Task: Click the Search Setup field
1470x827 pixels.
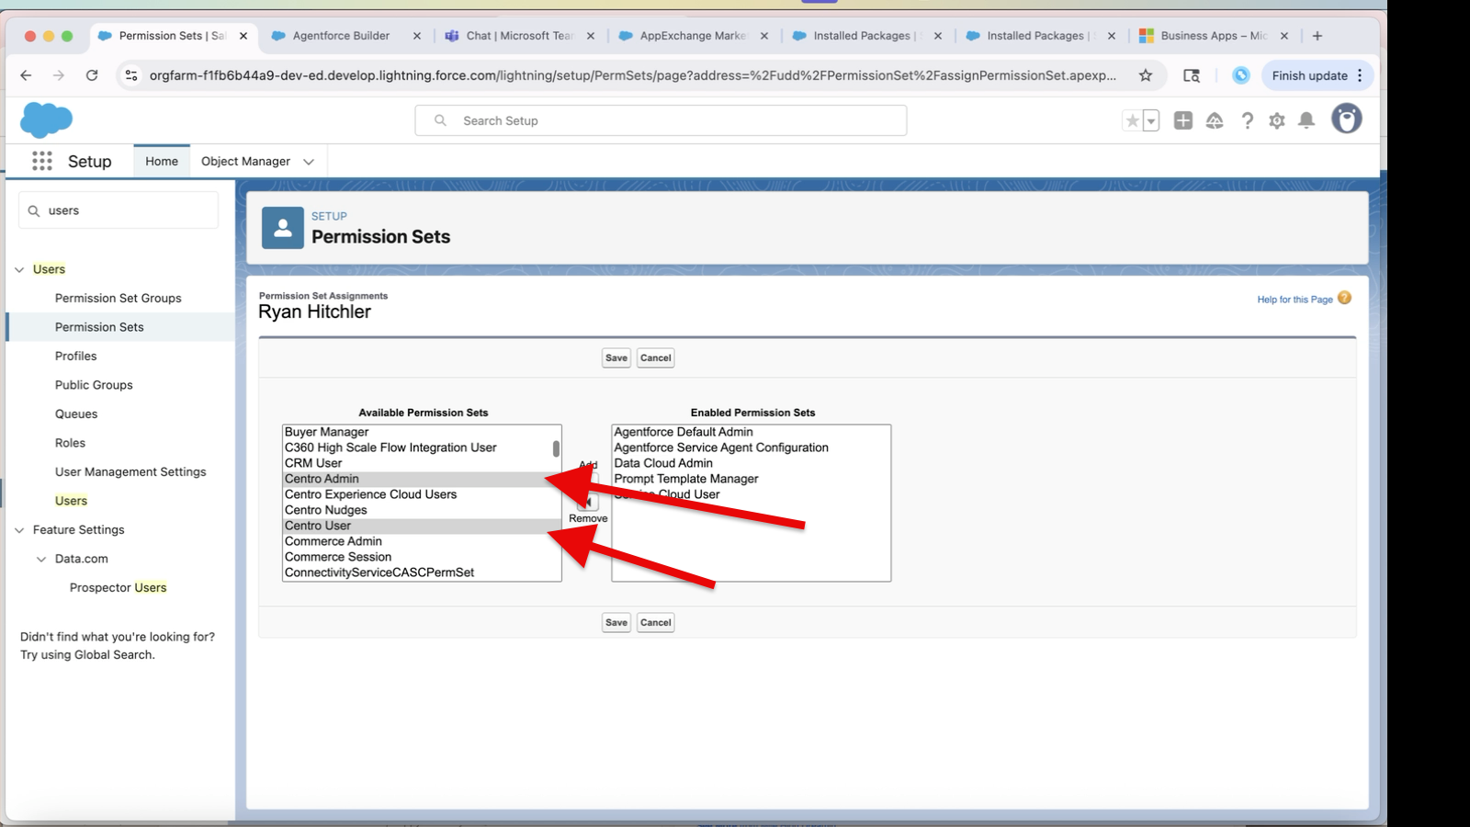Action: (661, 120)
